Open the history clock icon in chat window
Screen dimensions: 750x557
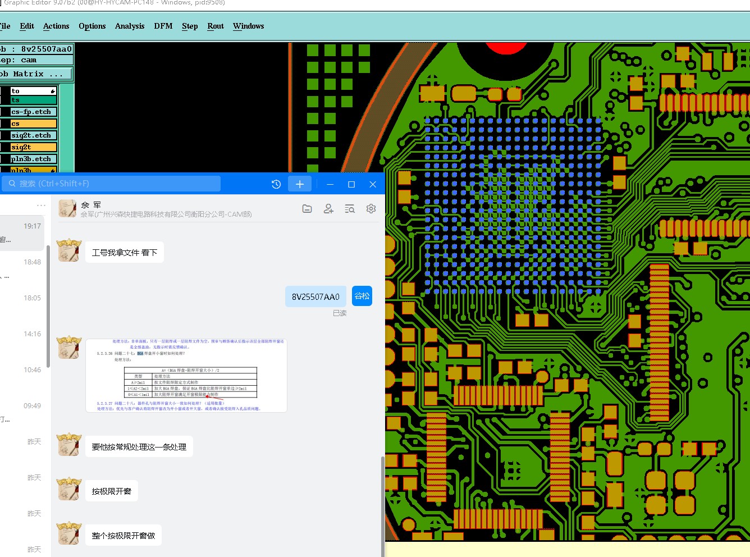(x=276, y=184)
